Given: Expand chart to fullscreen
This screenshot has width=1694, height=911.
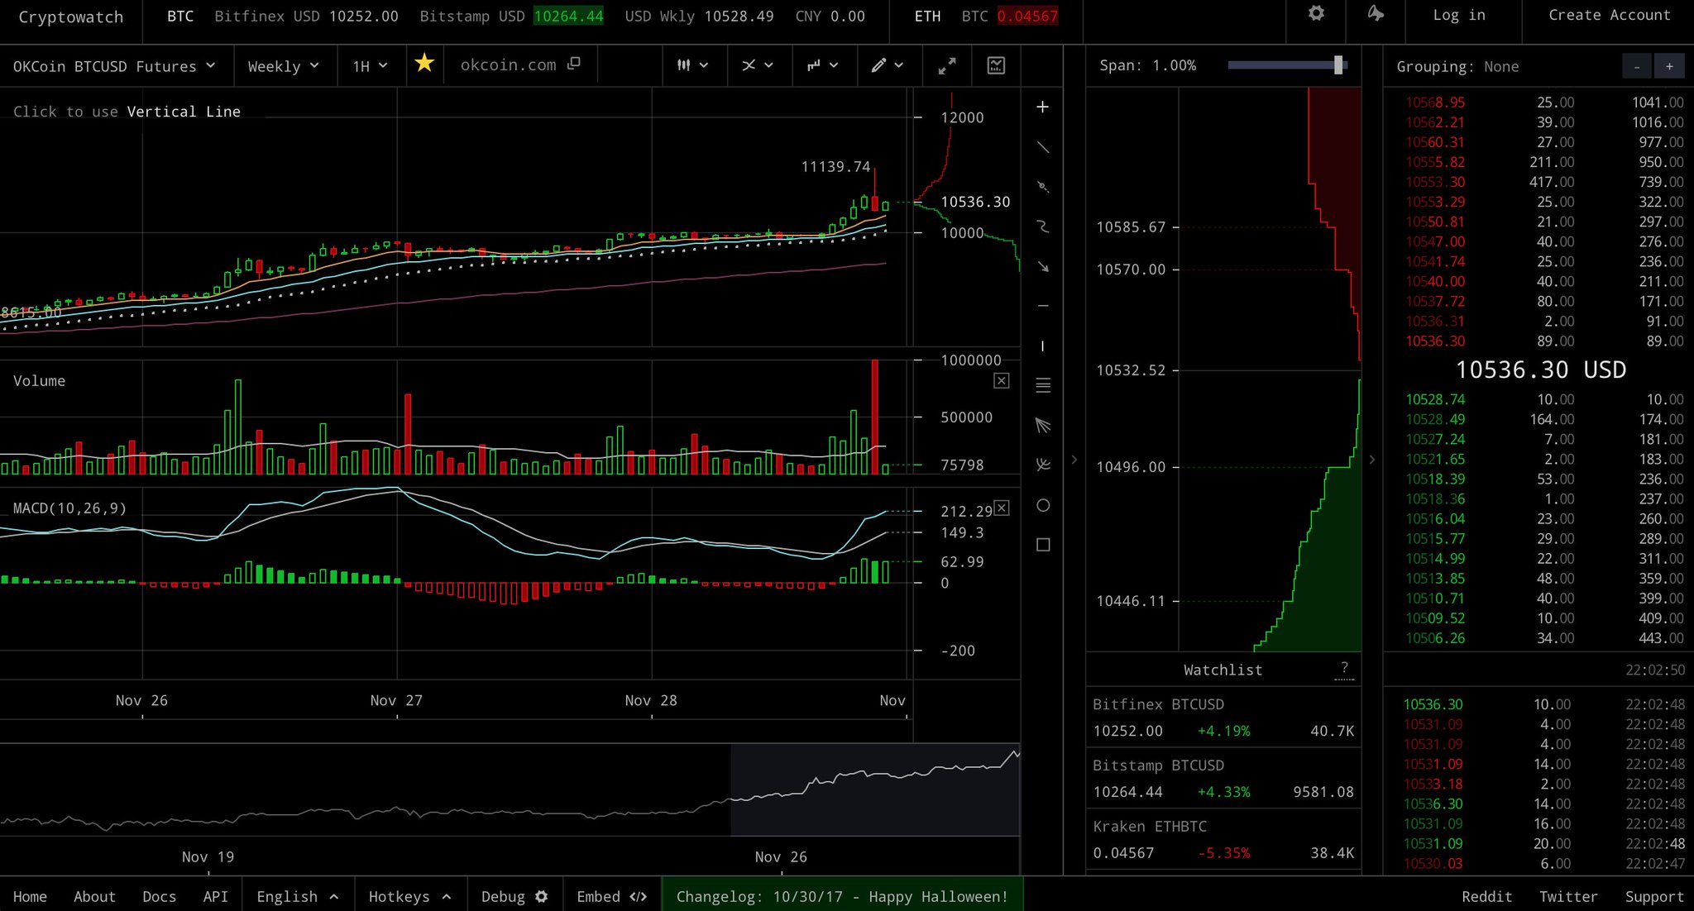Looking at the screenshot, I should (946, 66).
